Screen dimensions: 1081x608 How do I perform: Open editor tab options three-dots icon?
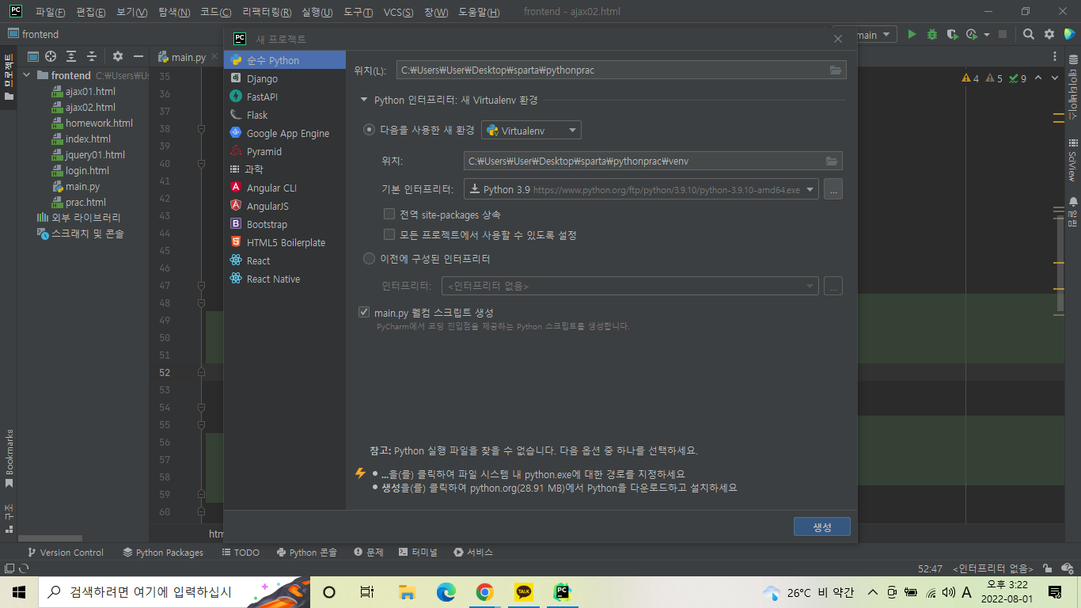[1054, 56]
